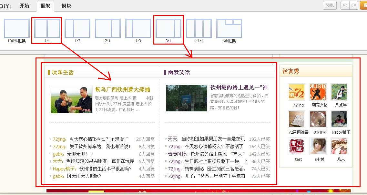The image size is (367, 195).
Task: Open joke 儿子："爸爸，星期五下午您有
Action: 215,176
